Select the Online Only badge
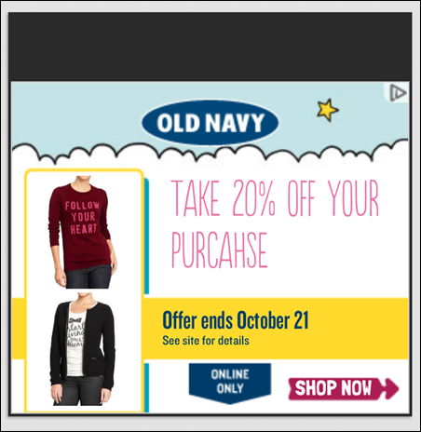This screenshot has width=421, height=432. [x=230, y=383]
